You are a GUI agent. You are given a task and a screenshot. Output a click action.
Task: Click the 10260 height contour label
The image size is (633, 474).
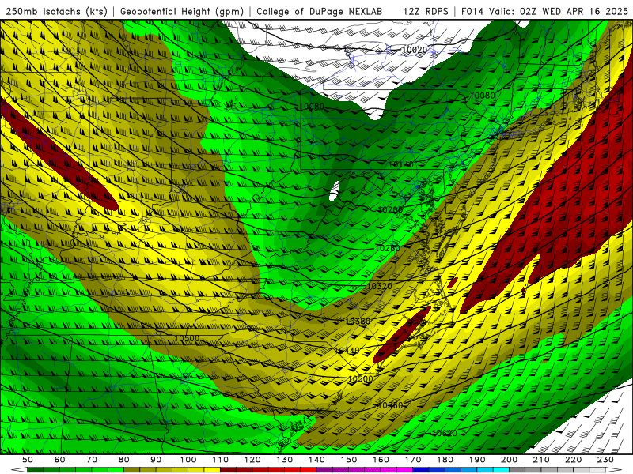[x=388, y=248]
